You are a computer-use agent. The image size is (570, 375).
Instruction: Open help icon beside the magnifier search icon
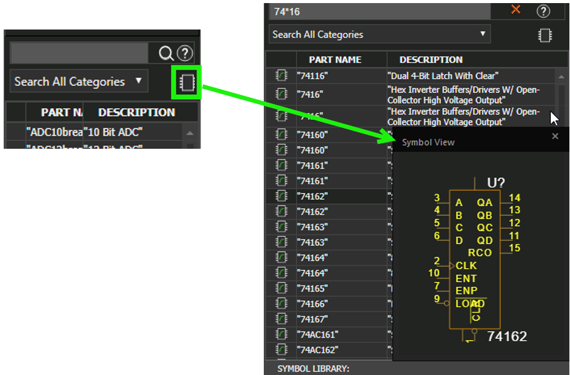pyautogui.click(x=185, y=53)
